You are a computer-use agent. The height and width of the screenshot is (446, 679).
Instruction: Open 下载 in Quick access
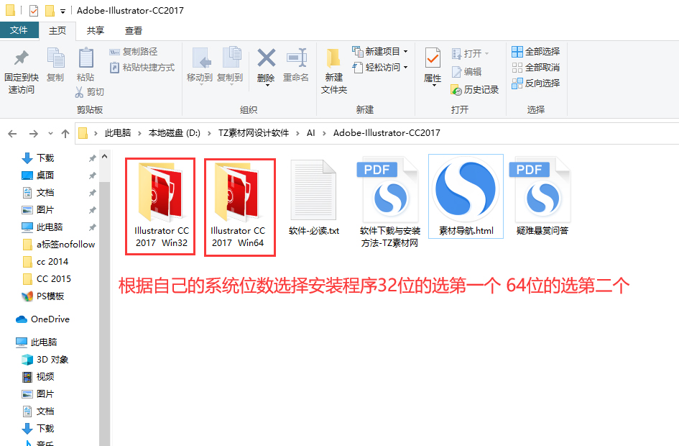[38, 158]
